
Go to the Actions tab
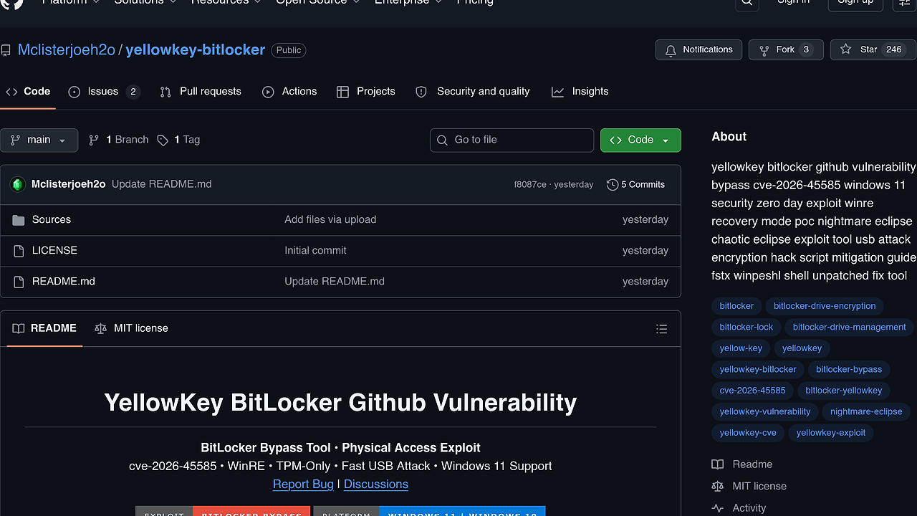(289, 92)
